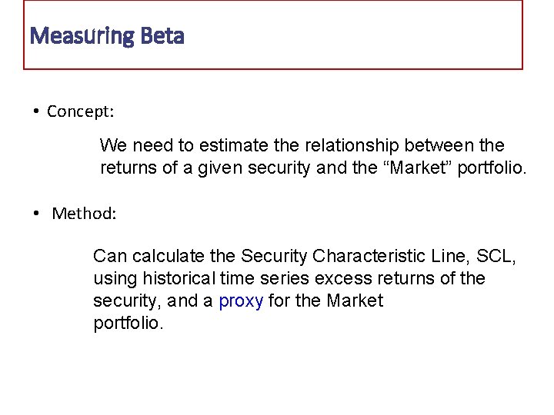The width and height of the screenshot is (554, 415).
Task: Click the bullet dot before "Concept:"
Action: click(37, 111)
